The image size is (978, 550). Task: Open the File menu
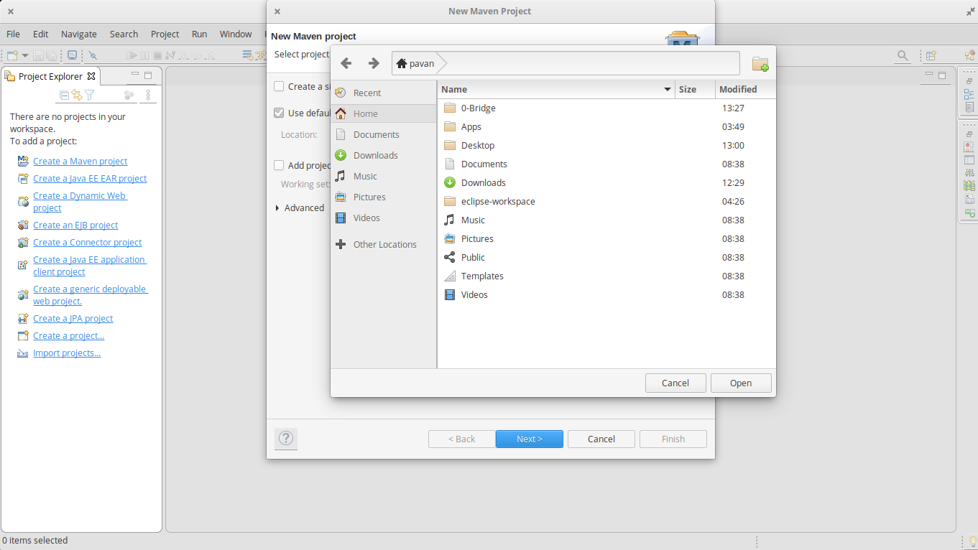coord(13,34)
